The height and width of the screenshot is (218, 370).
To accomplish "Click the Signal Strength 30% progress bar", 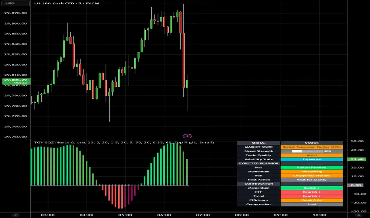I will (x=312, y=151).
